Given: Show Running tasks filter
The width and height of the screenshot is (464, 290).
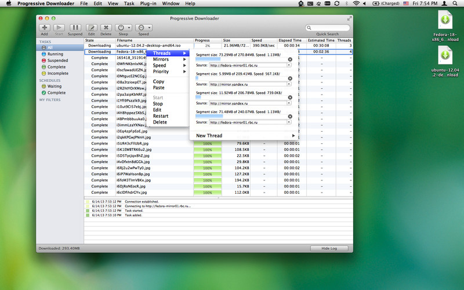Looking at the screenshot, I should [x=55, y=54].
